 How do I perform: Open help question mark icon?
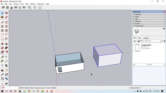pyautogui.click(x=34, y=7)
